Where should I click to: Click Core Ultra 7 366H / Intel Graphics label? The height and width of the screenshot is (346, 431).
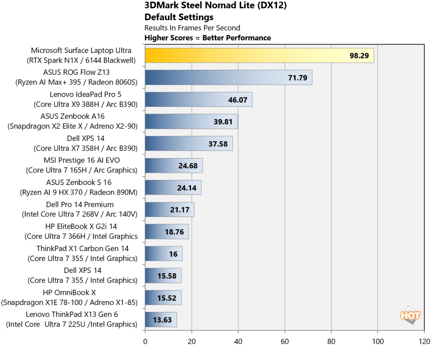point(81,236)
